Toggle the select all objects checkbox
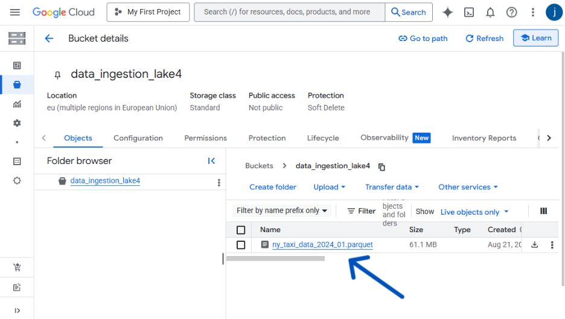This screenshot has width=565, height=319. tap(241, 230)
